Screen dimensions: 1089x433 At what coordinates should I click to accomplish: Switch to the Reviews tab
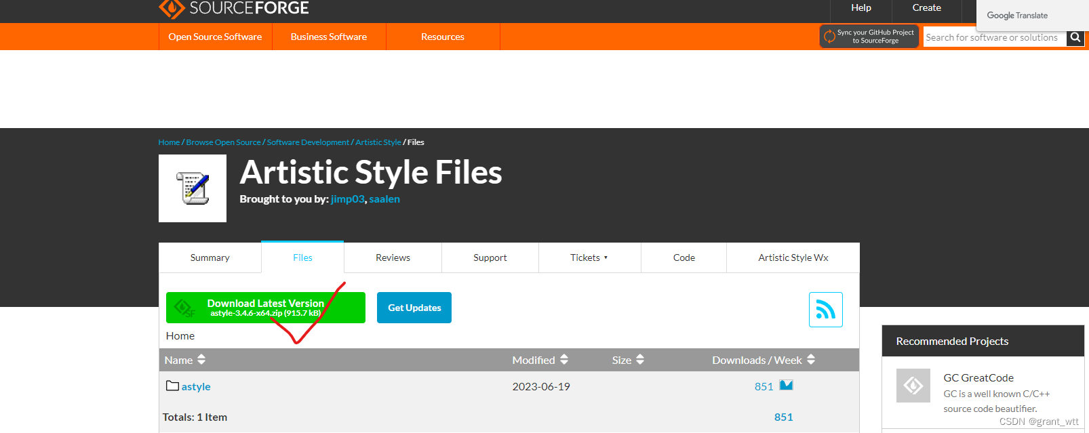pyautogui.click(x=393, y=257)
